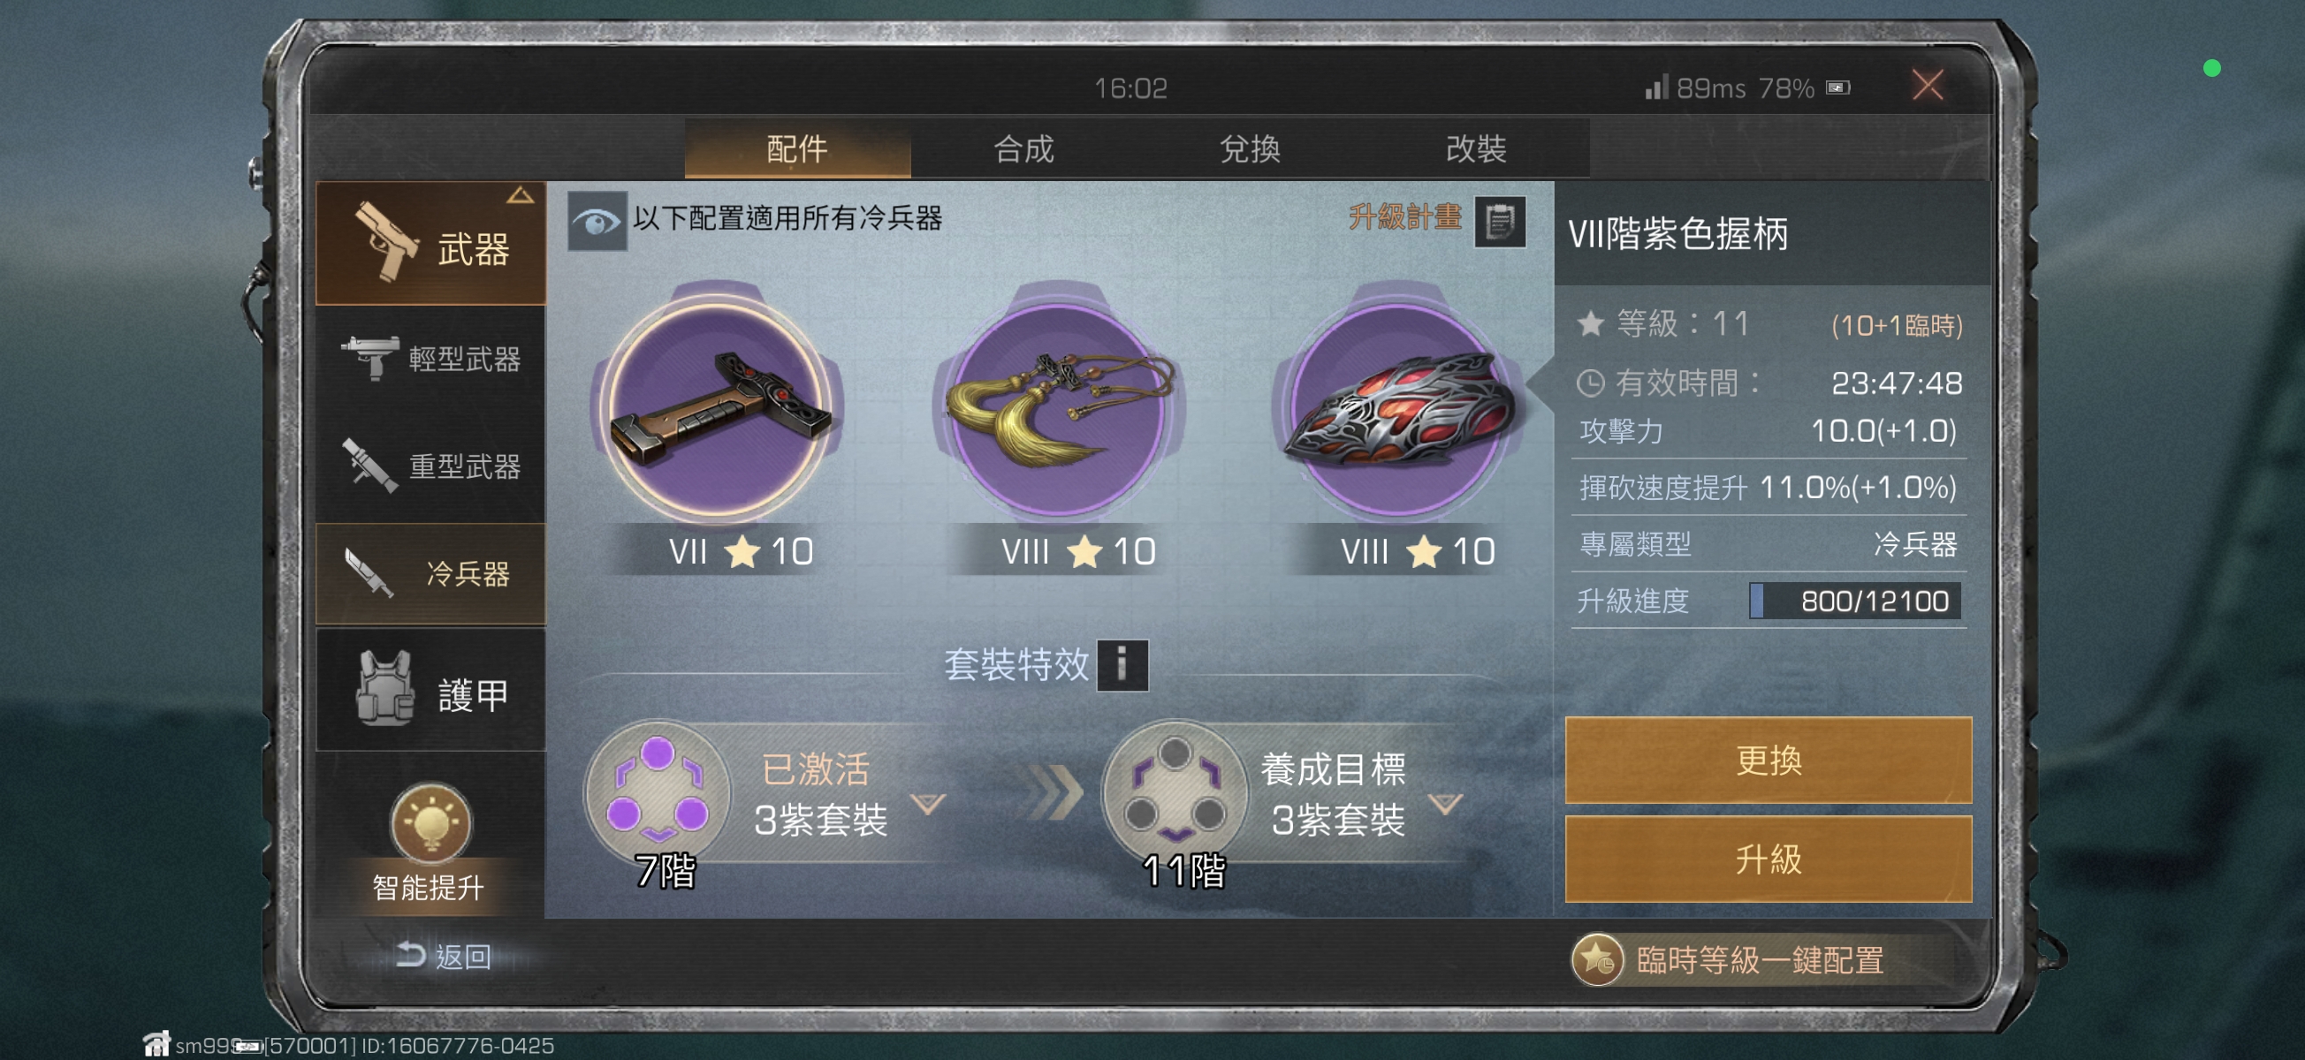This screenshot has height=1060, width=2305.
Task: Tap the 智能提升 lightbulb icon
Action: tap(430, 821)
